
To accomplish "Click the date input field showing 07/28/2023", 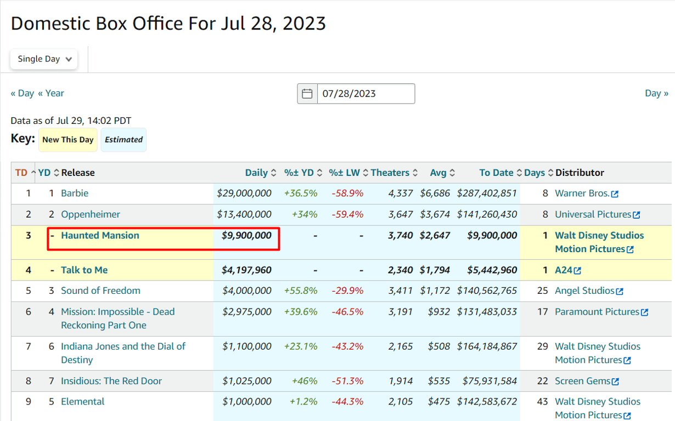I will tap(365, 94).
